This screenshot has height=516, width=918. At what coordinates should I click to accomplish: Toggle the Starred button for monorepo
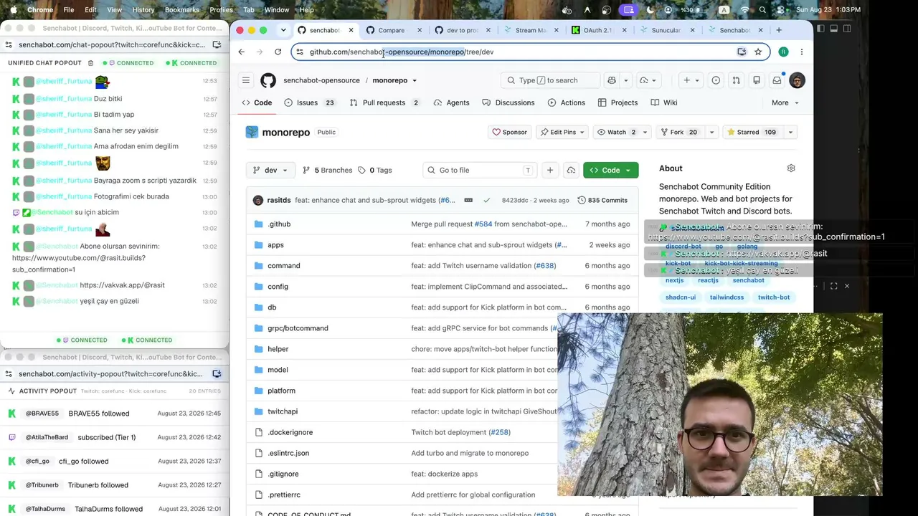[751, 132]
